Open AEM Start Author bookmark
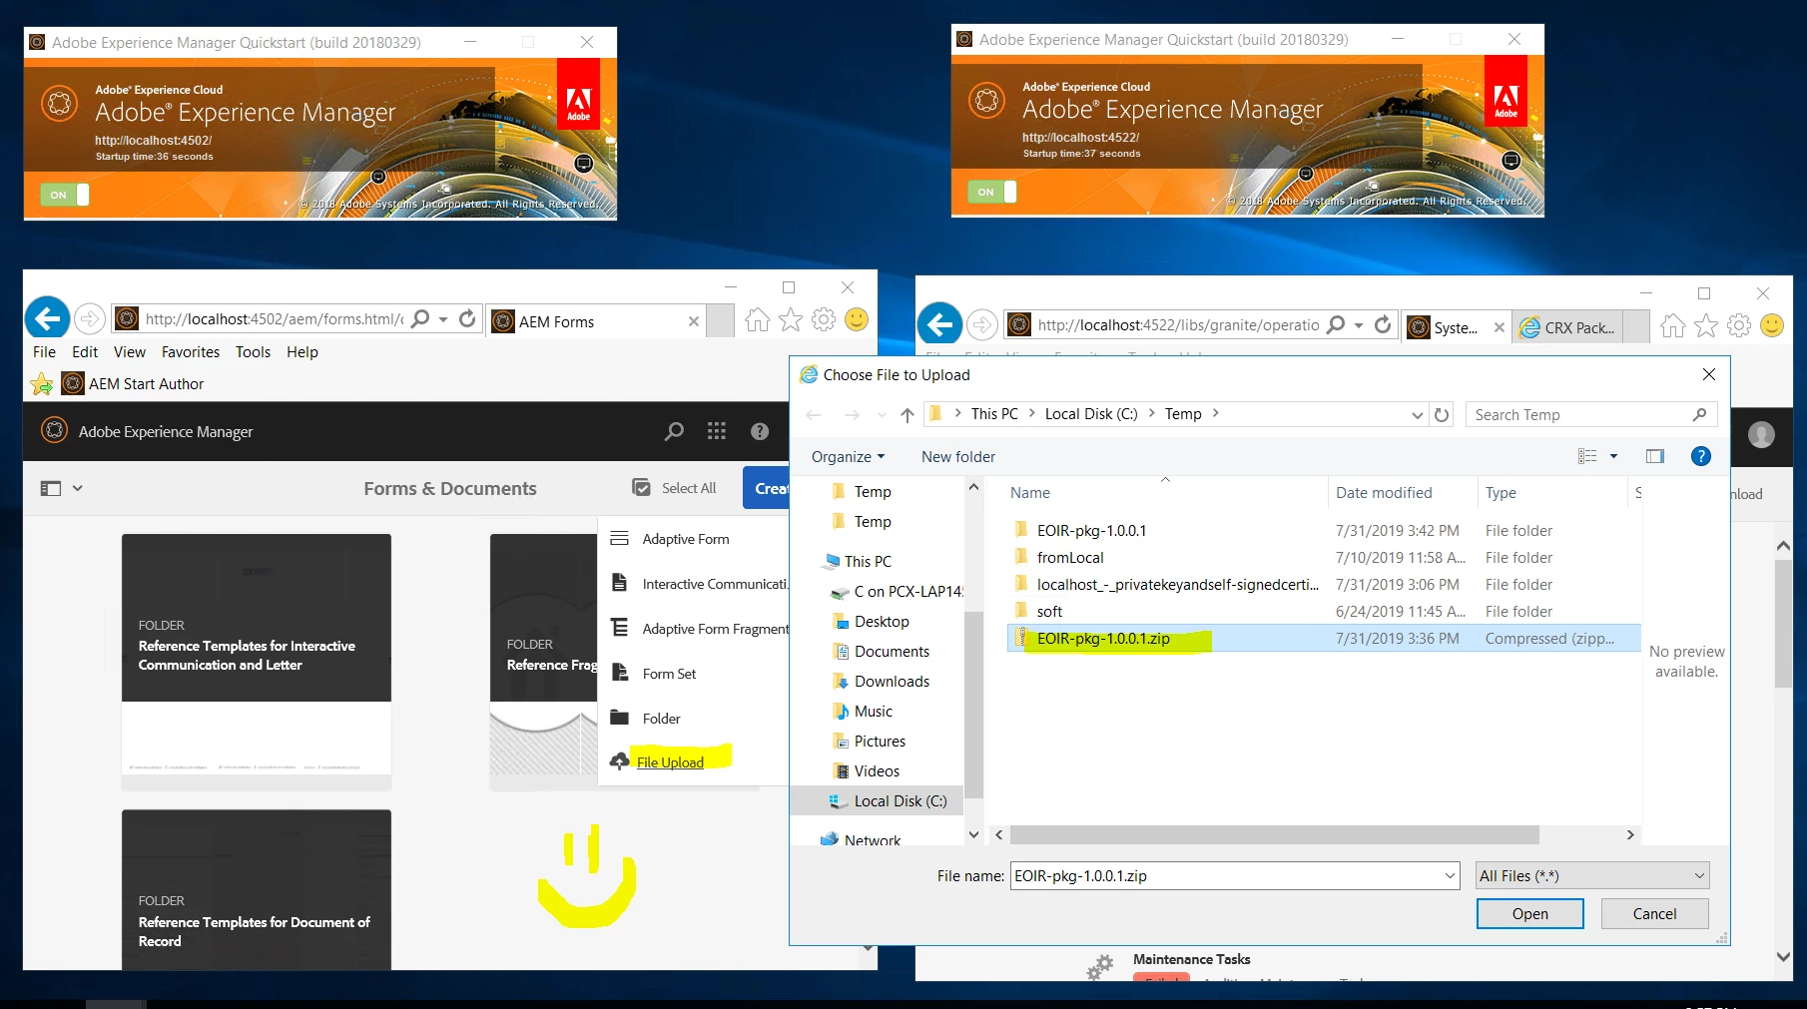This screenshot has height=1009, width=1807. (133, 383)
